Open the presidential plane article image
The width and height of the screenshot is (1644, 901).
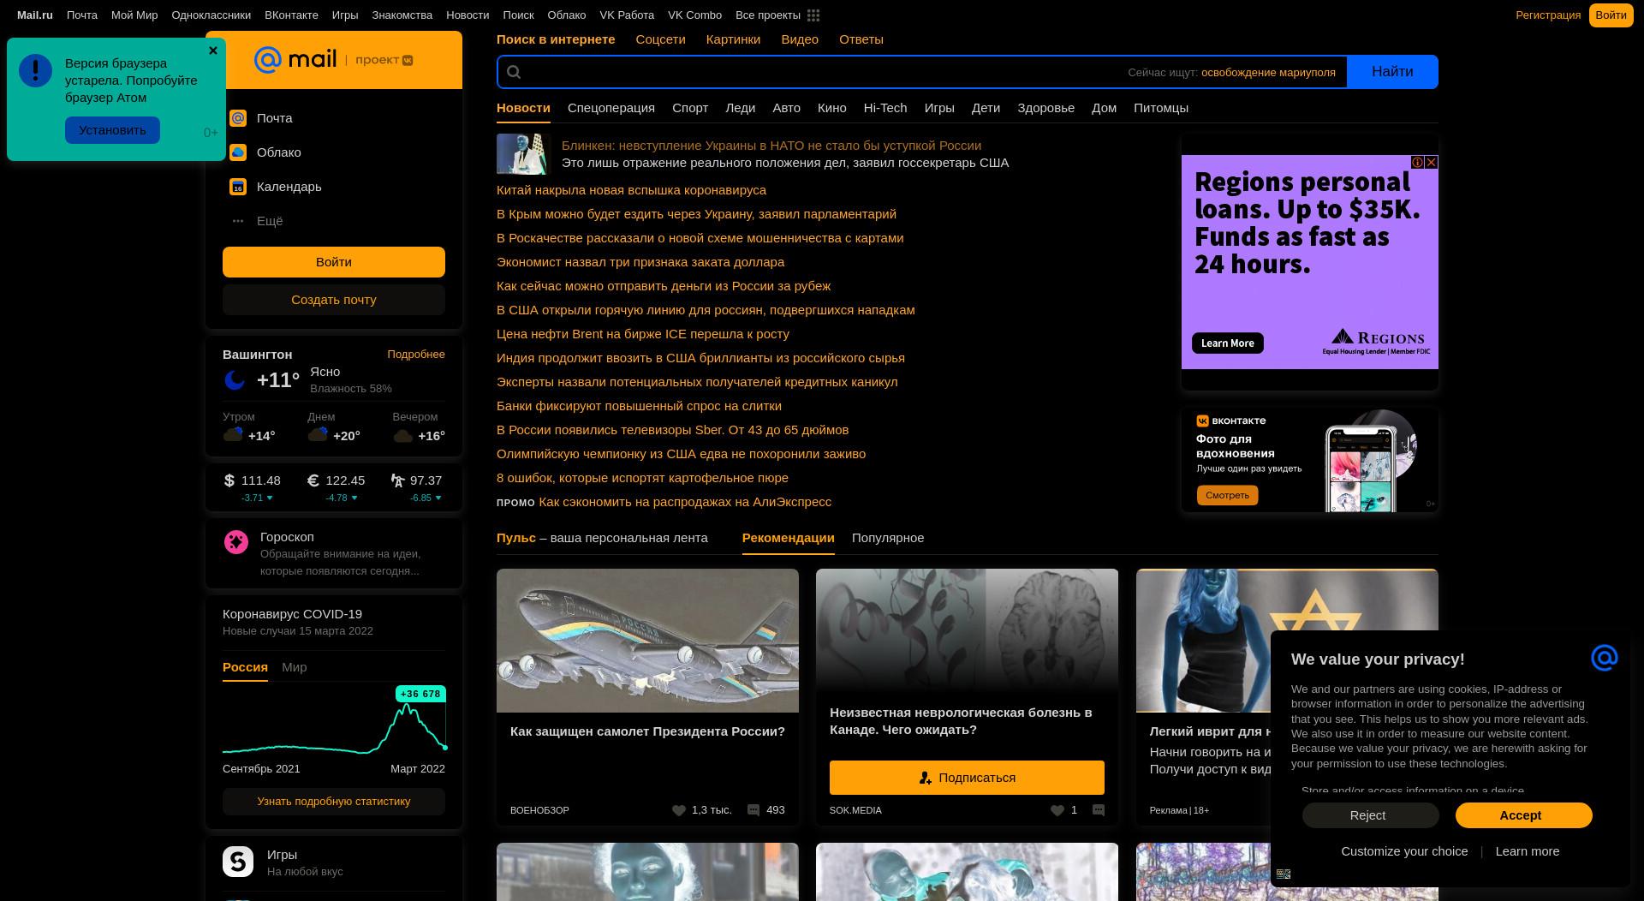click(x=647, y=641)
